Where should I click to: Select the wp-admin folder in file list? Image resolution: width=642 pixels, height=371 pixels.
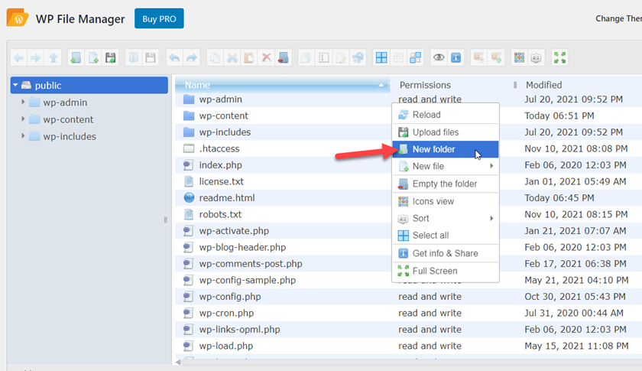pyautogui.click(x=409, y=99)
